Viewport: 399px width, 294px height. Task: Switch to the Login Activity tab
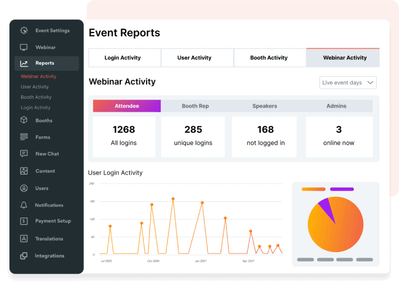click(x=122, y=58)
